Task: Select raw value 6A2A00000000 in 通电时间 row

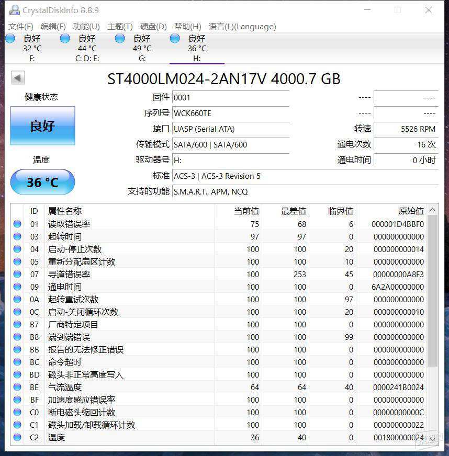Action: pos(398,287)
